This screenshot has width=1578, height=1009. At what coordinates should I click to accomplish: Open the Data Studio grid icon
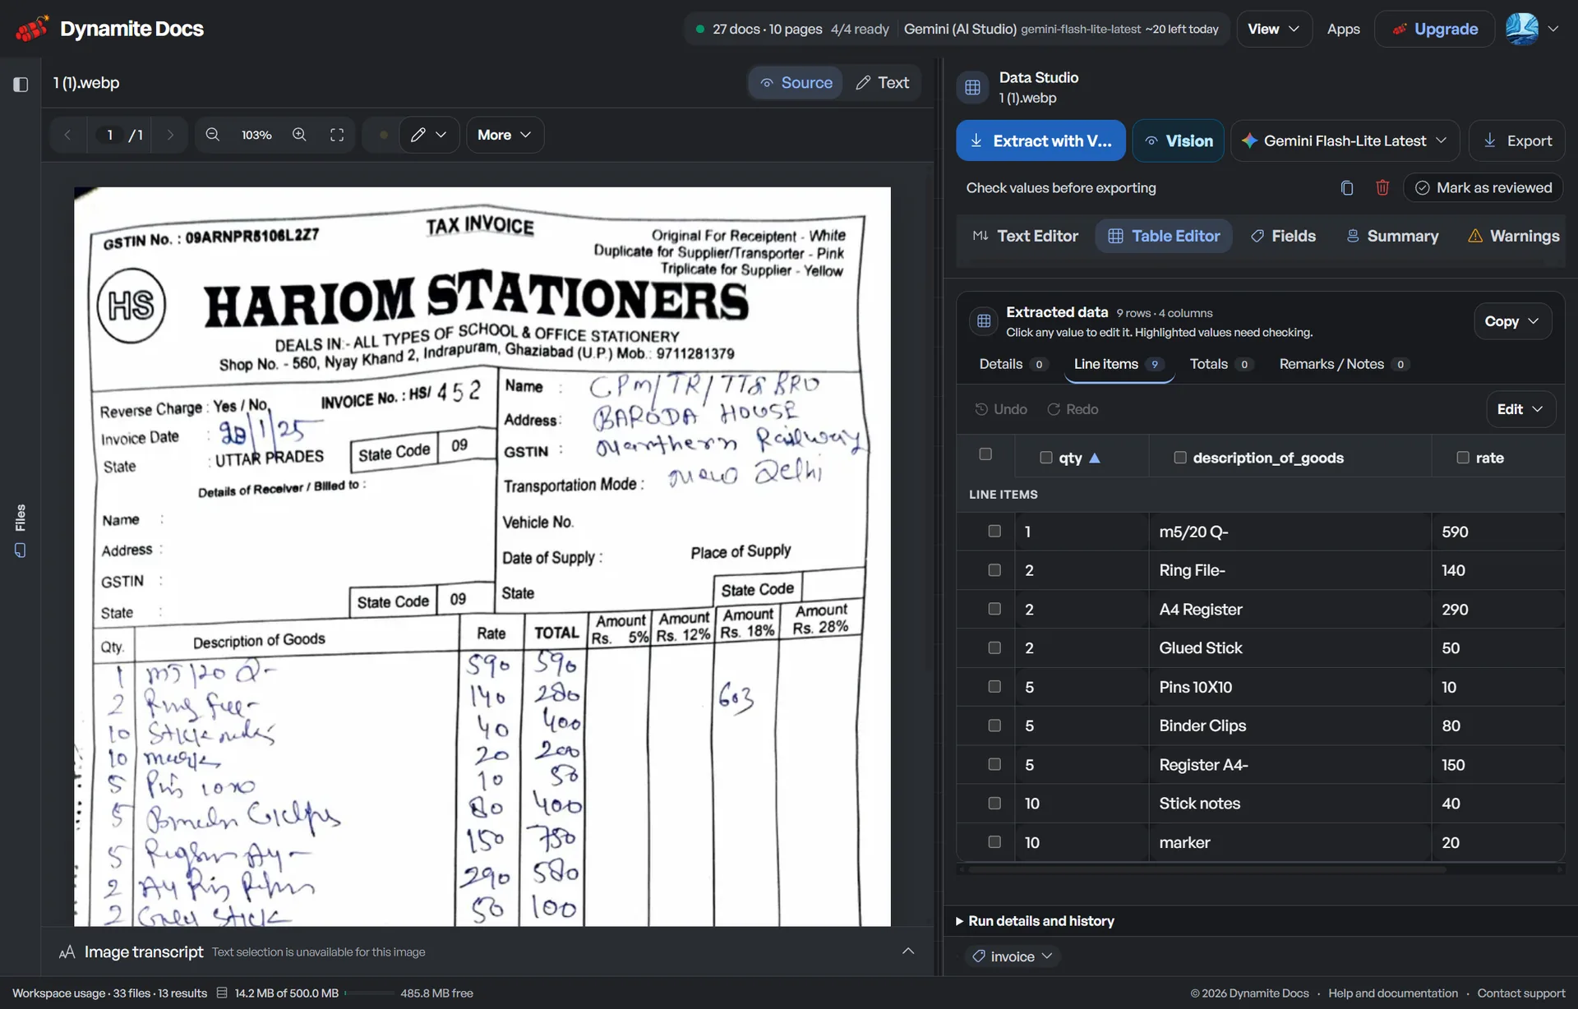(972, 87)
